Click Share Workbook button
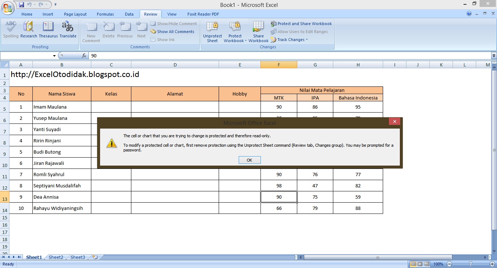 pyautogui.click(x=258, y=32)
